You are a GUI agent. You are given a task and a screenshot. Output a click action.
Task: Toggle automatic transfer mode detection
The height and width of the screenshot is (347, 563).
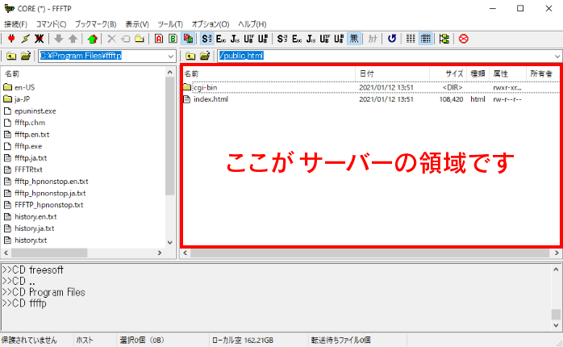point(187,38)
